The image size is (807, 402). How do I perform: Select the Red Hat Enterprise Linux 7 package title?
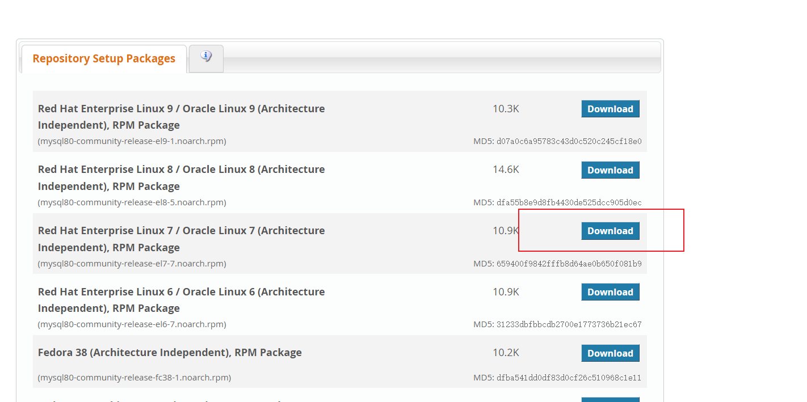coord(182,239)
